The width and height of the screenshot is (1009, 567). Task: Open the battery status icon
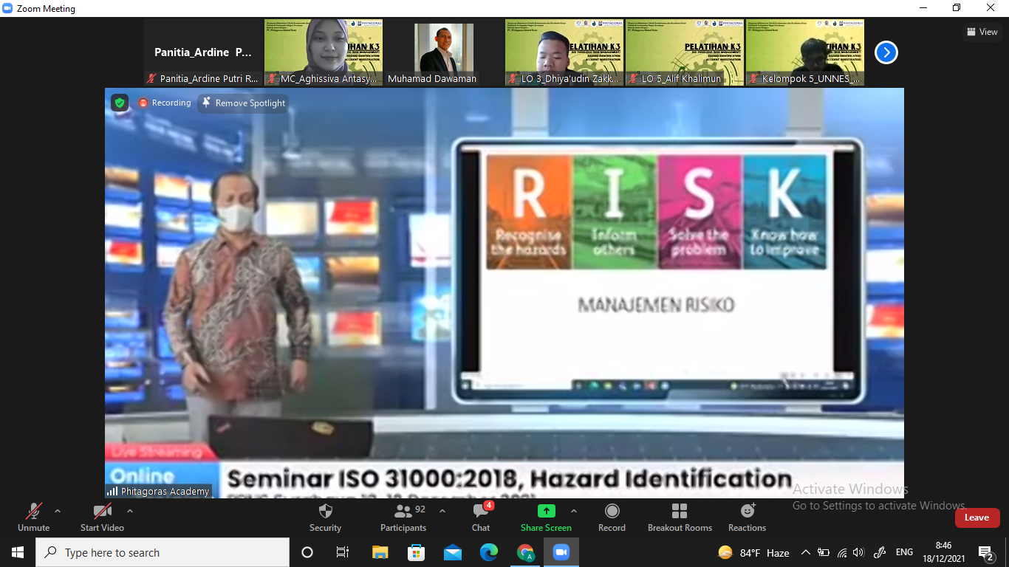click(823, 552)
